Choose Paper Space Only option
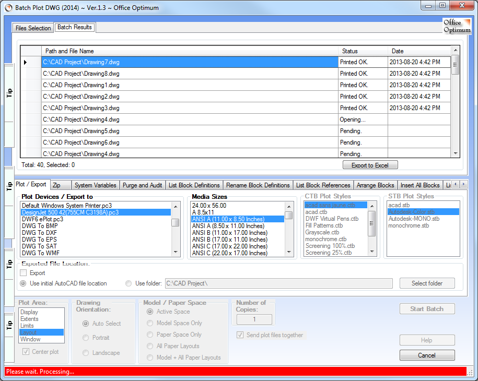Image resolution: width=478 pixels, height=381 pixels. (150, 335)
